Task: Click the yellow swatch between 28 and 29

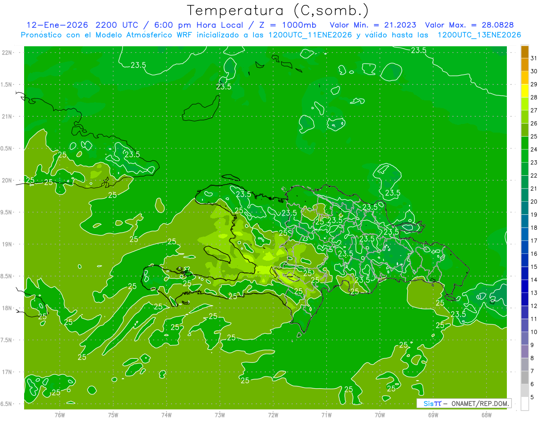Action: (525, 91)
